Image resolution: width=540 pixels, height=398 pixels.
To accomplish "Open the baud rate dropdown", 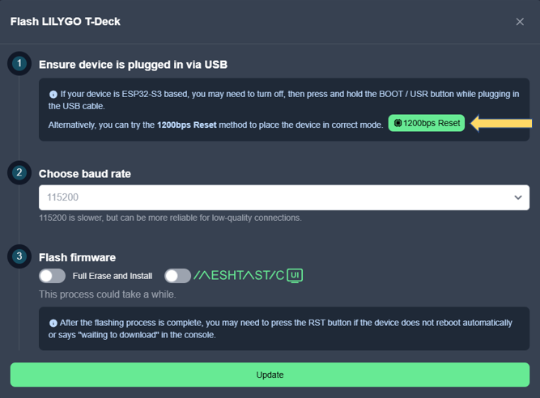I will click(284, 197).
